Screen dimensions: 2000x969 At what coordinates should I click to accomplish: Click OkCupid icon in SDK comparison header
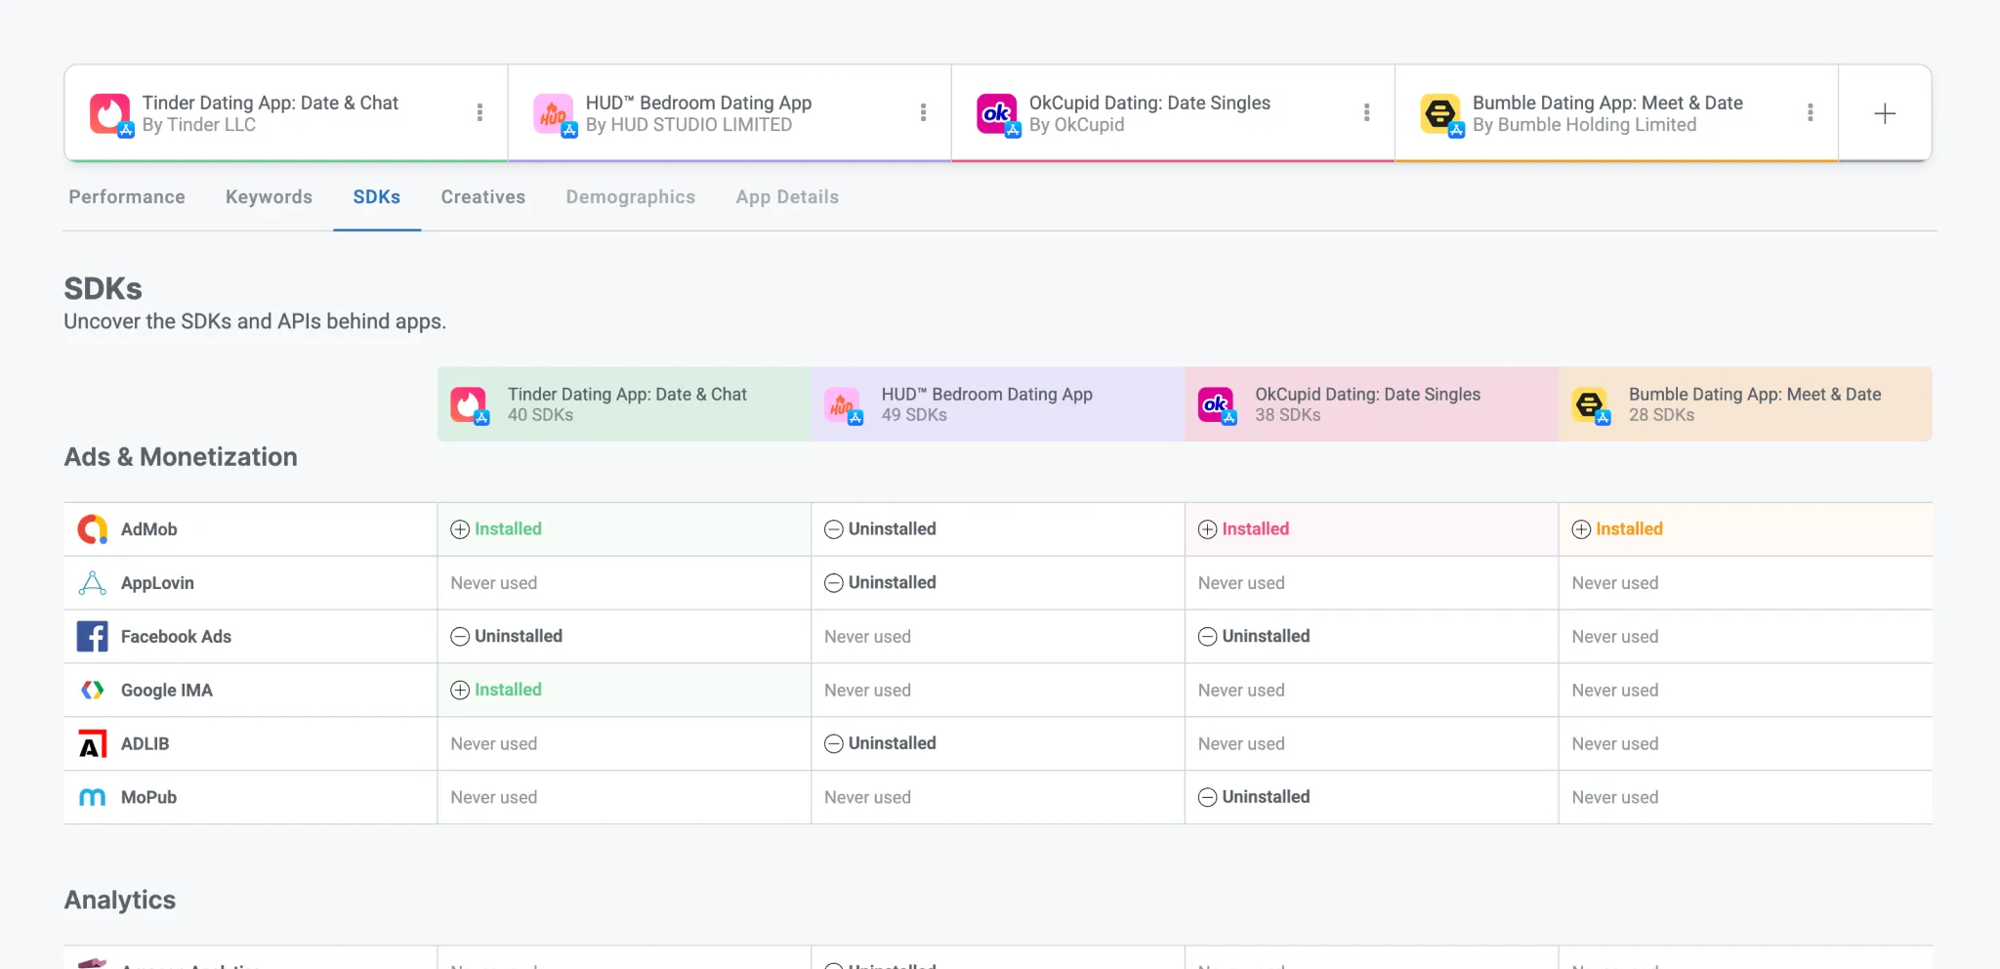(1217, 405)
